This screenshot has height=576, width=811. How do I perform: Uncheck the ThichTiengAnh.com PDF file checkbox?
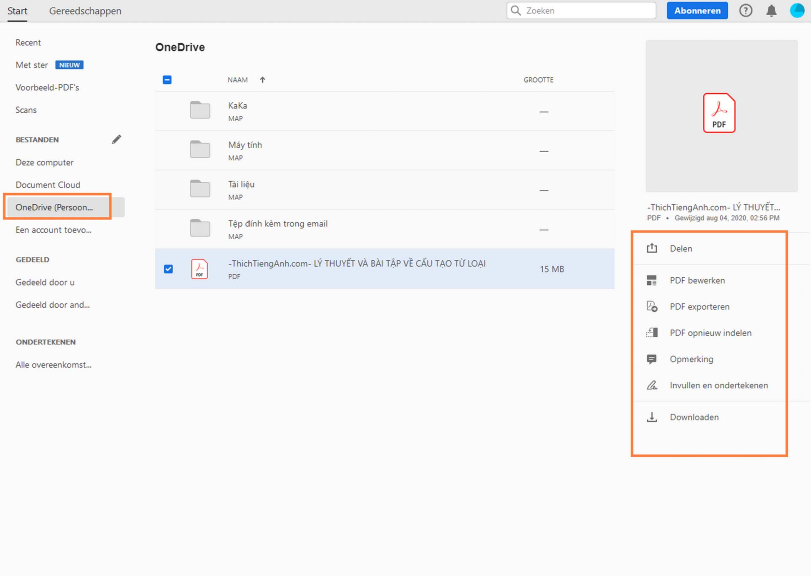(x=169, y=269)
